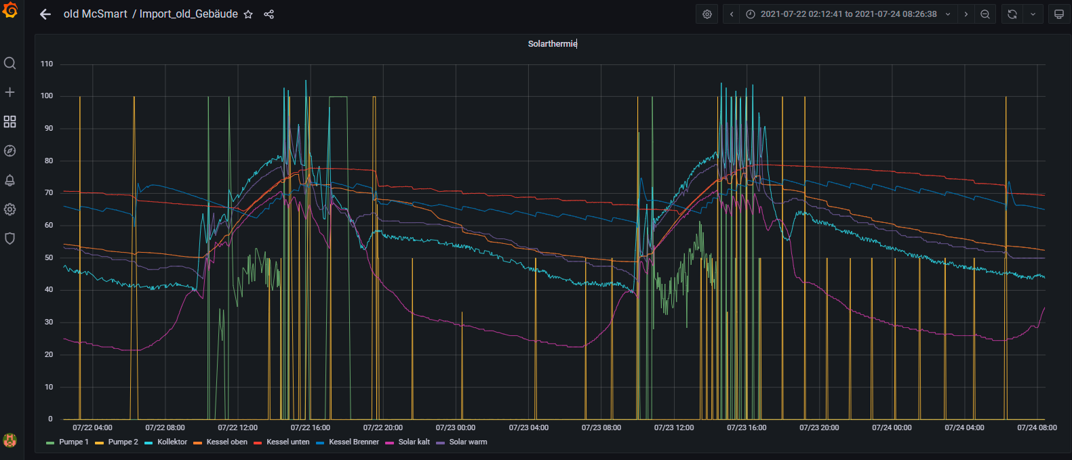Refresh the dashboard
Viewport: 1072px width, 460px height.
pyautogui.click(x=1012, y=14)
